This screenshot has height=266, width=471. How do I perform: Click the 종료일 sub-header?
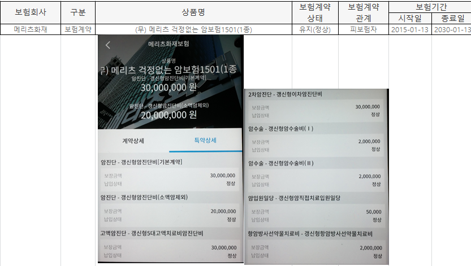(x=452, y=18)
